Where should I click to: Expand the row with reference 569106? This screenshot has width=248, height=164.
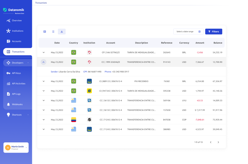43,101
